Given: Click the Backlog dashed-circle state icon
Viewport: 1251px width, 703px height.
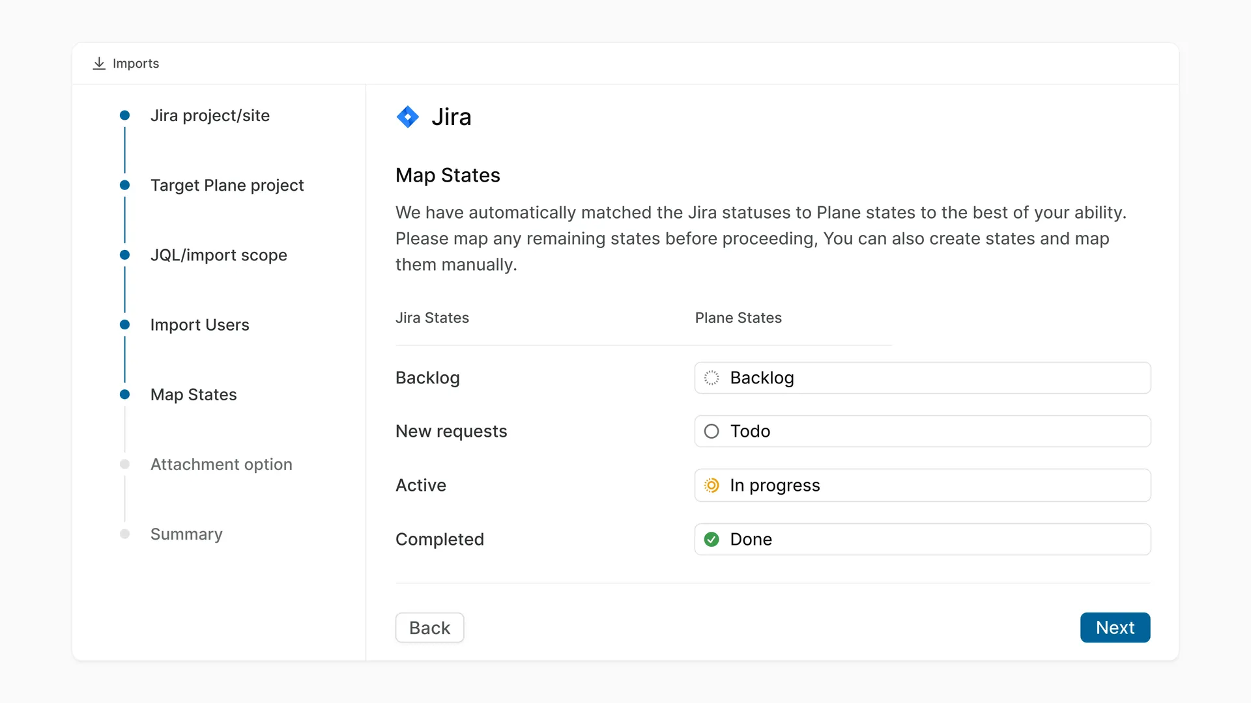Looking at the screenshot, I should 712,378.
